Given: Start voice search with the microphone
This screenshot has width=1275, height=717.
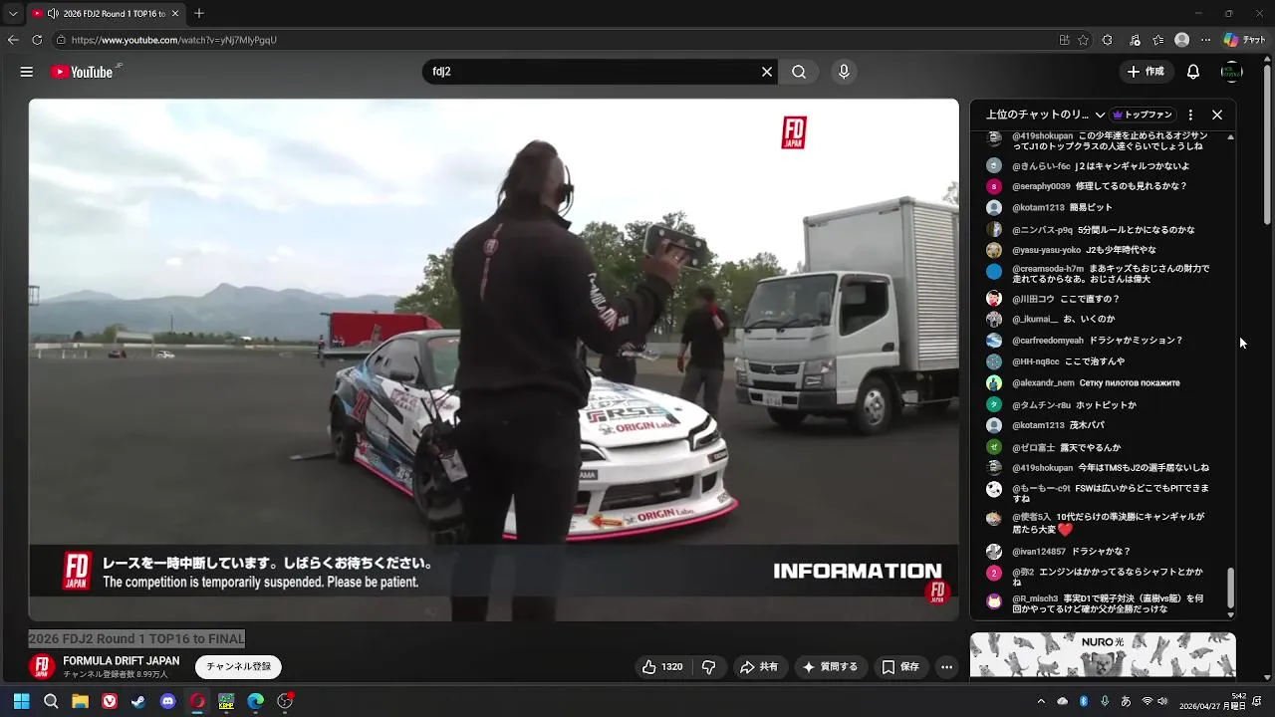Looking at the screenshot, I should [844, 72].
